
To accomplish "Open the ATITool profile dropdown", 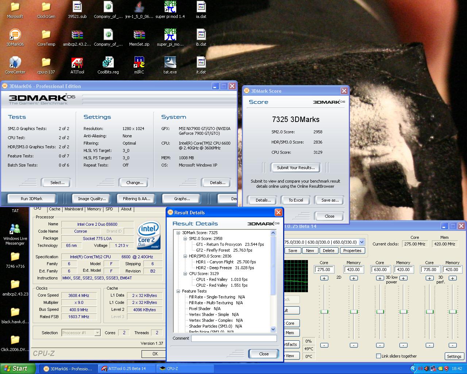I will click(x=362, y=242).
